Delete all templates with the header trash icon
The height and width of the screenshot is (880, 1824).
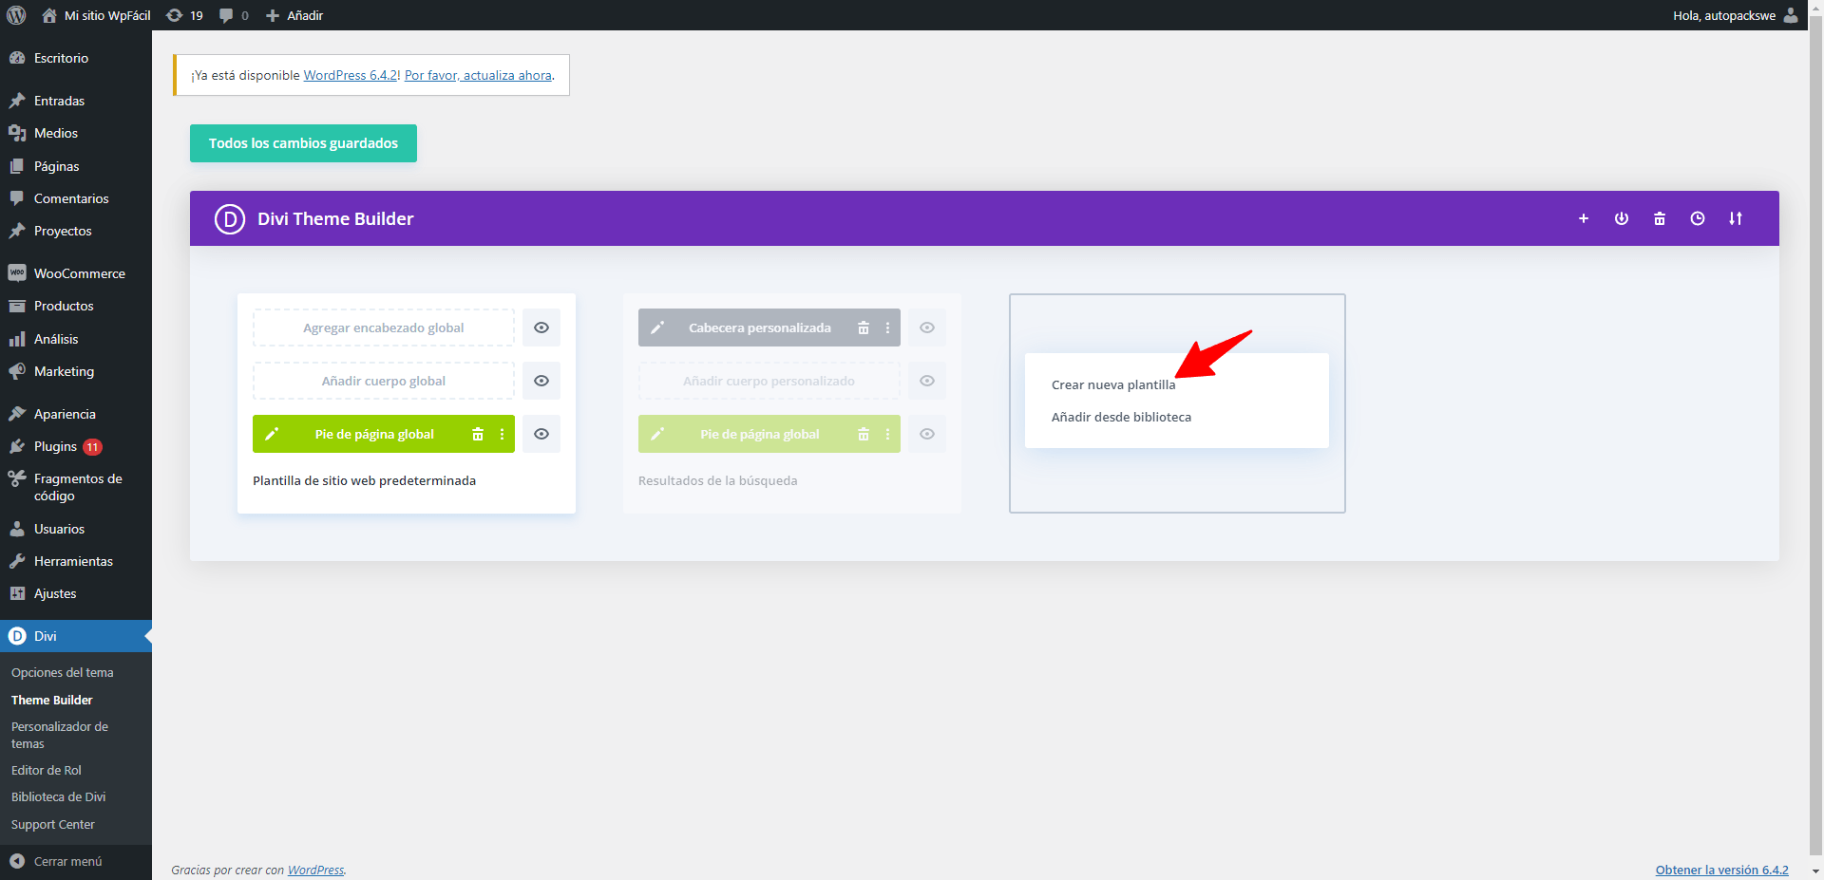click(x=1660, y=218)
